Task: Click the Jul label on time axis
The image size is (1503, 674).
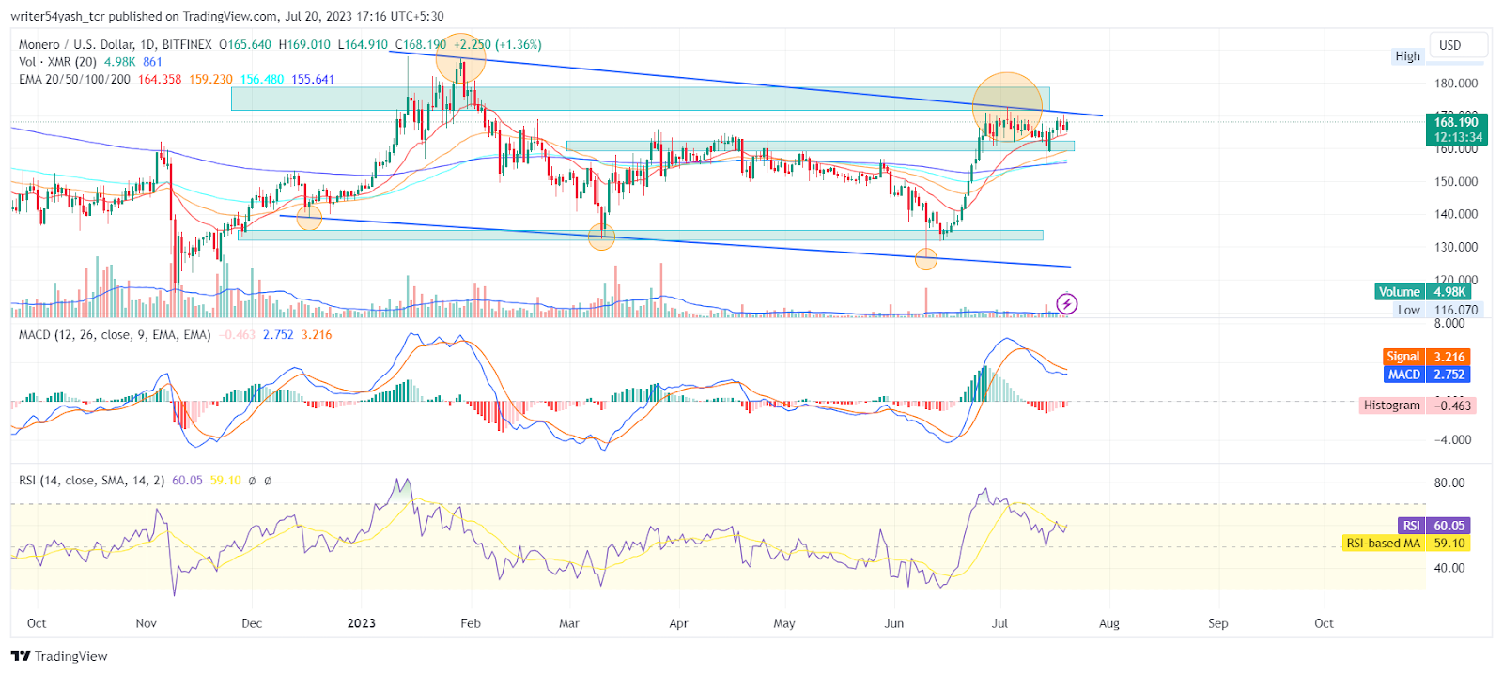Action: click(999, 623)
